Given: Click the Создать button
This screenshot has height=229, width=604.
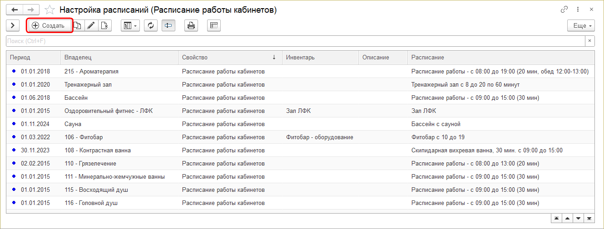Looking at the screenshot, I should point(49,26).
